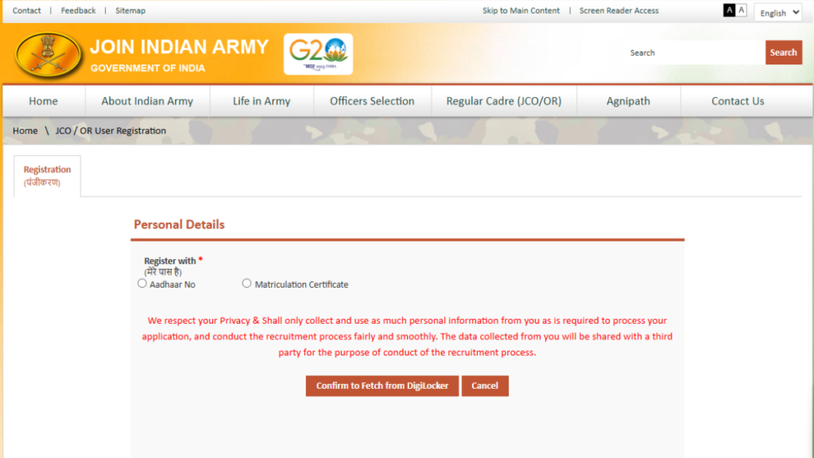This screenshot has width=814, height=458.
Task: Open the Officers Selection menu
Action: 372,101
